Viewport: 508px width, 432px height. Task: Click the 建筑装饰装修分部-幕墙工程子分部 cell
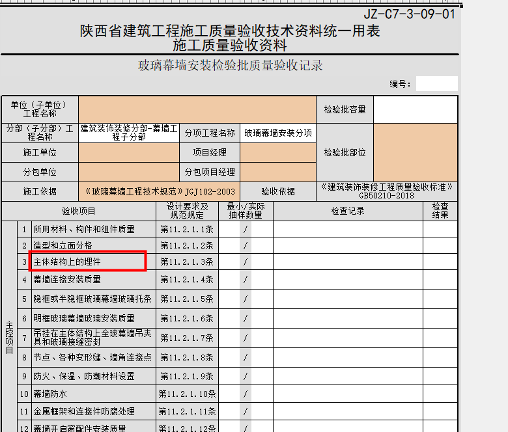coord(129,133)
